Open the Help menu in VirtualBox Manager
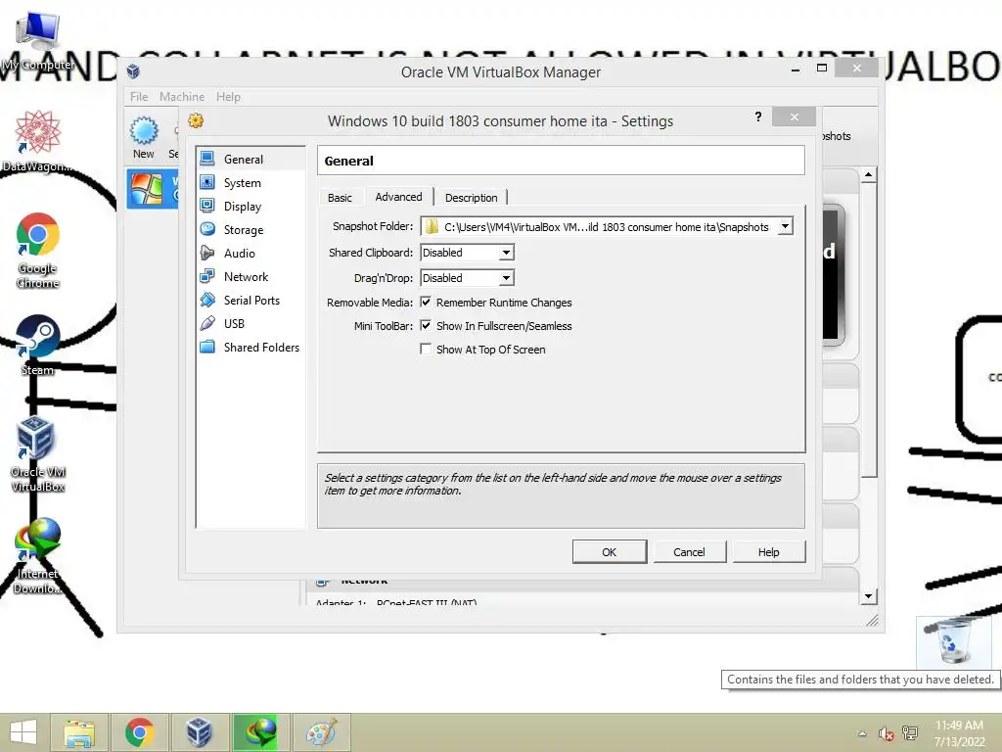This screenshot has height=752, width=1002. pos(228,97)
